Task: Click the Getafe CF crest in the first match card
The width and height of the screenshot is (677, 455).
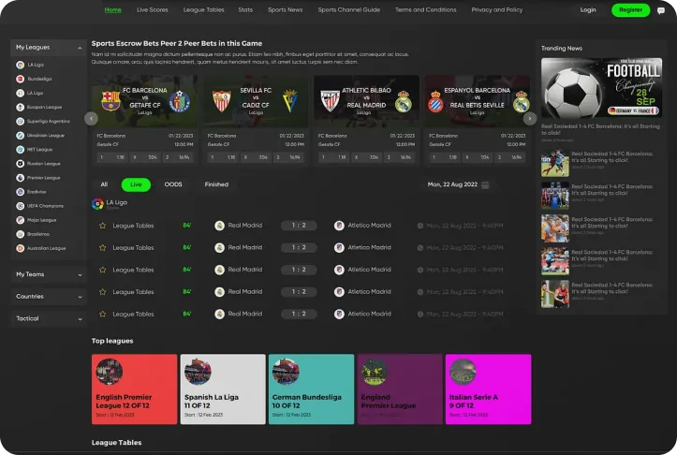Action: tap(180, 101)
